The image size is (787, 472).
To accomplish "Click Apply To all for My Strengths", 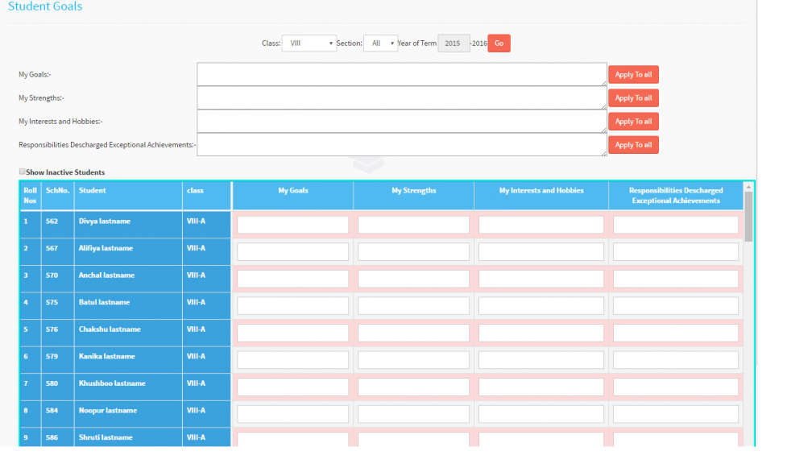I will [633, 98].
